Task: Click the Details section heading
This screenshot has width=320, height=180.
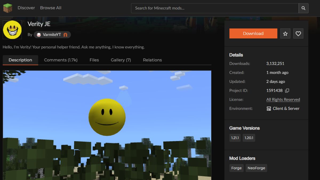Action: point(236,55)
